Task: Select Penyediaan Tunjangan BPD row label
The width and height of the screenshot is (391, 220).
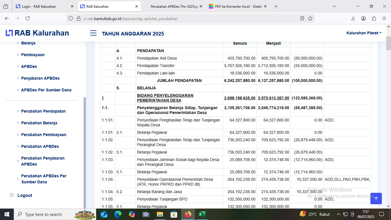Action: (x=162, y=199)
